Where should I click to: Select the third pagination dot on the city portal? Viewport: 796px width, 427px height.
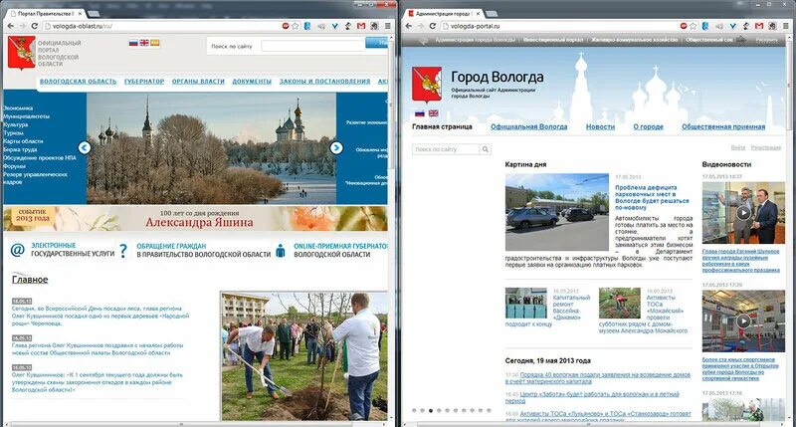tap(431, 410)
